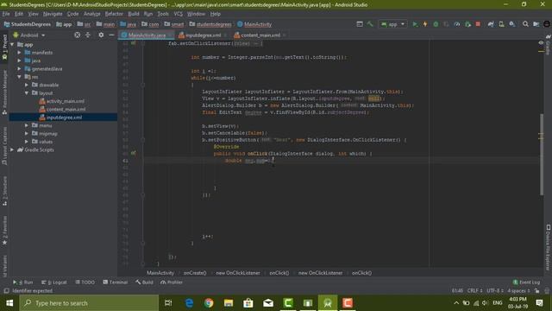This screenshot has width=552, height=311.
Task: Open the Build menu
Action: (134, 14)
